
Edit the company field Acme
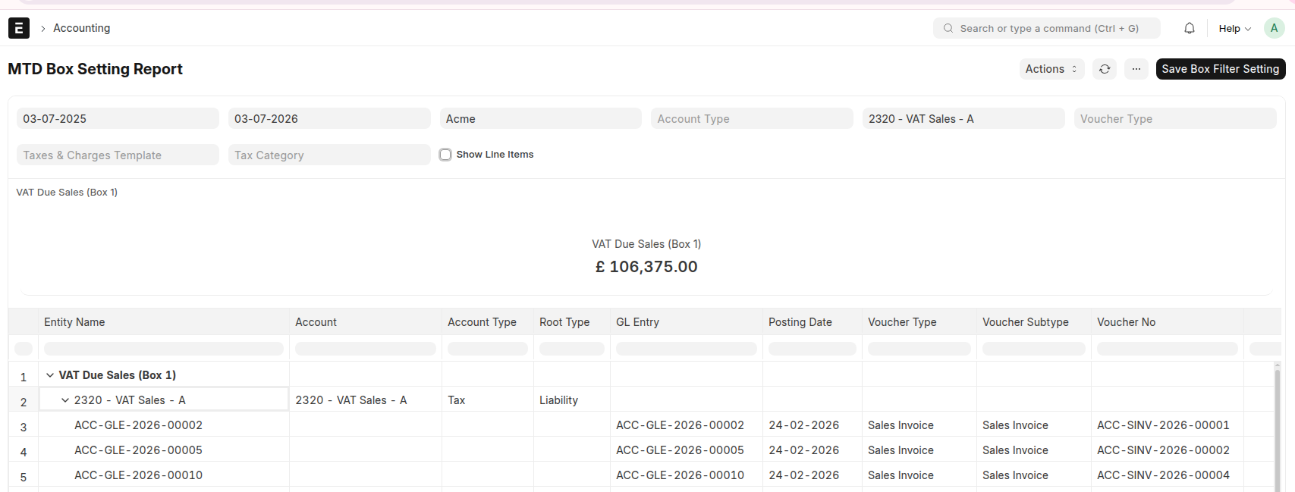[x=541, y=119]
